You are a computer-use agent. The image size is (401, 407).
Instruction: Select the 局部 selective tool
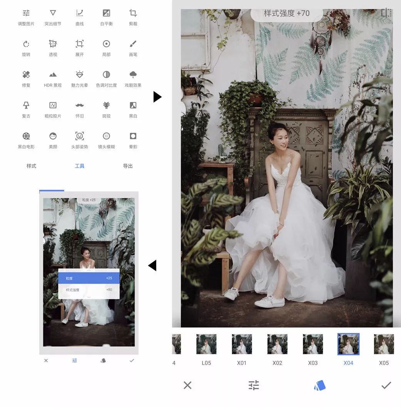pos(106,48)
